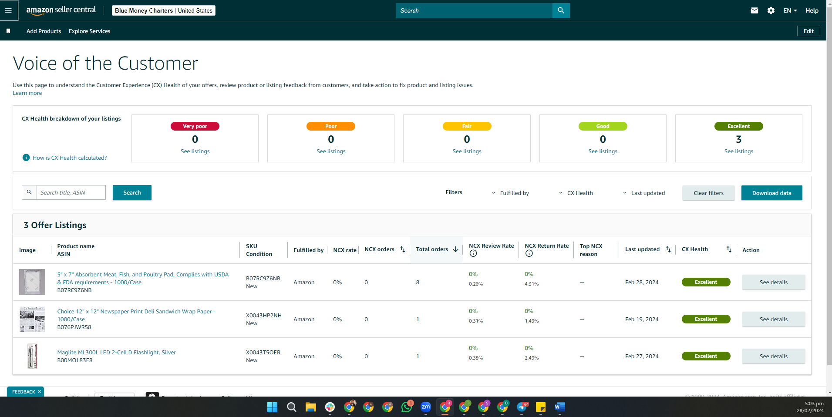See details for Absorbent Meat Pad listing
The width and height of the screenshot is (832, 417).
coord(773,282)
